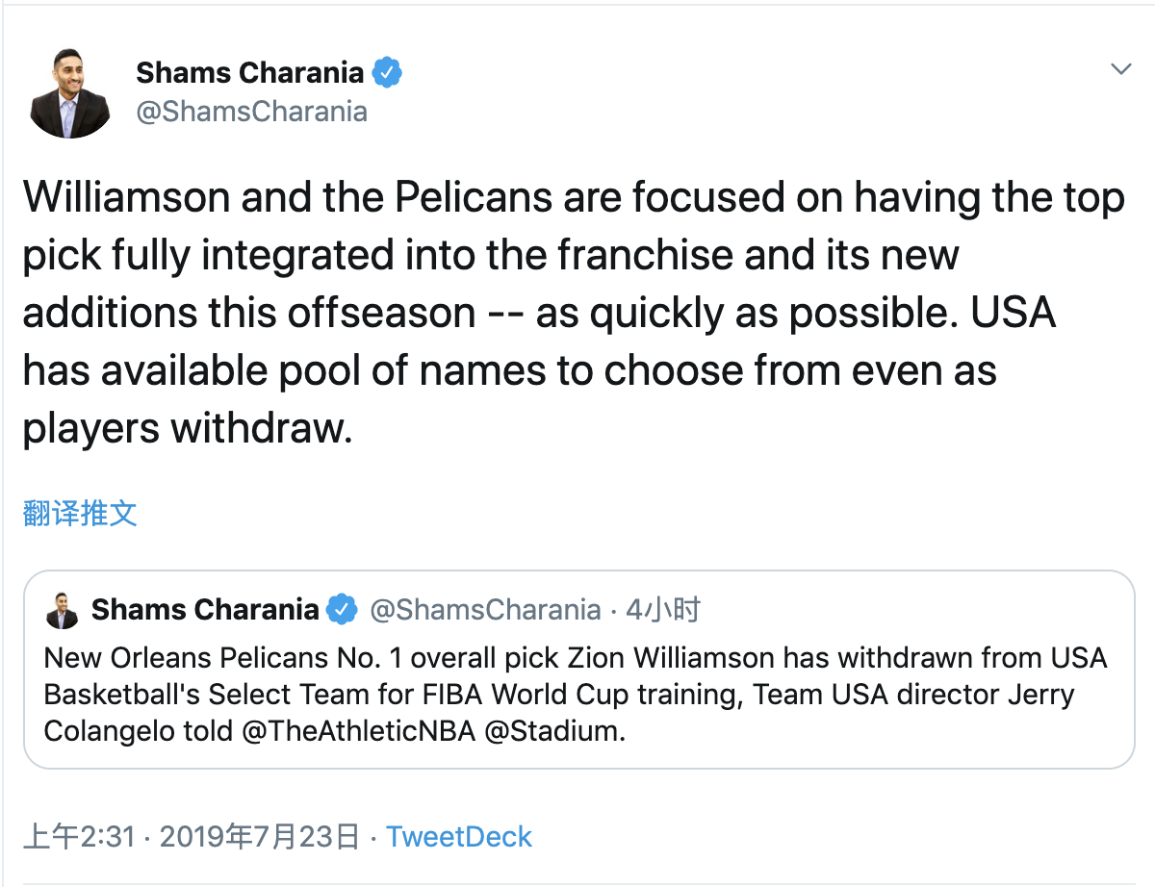
Task: Click the 翻译推文 translate link
Action: [80, 513]
